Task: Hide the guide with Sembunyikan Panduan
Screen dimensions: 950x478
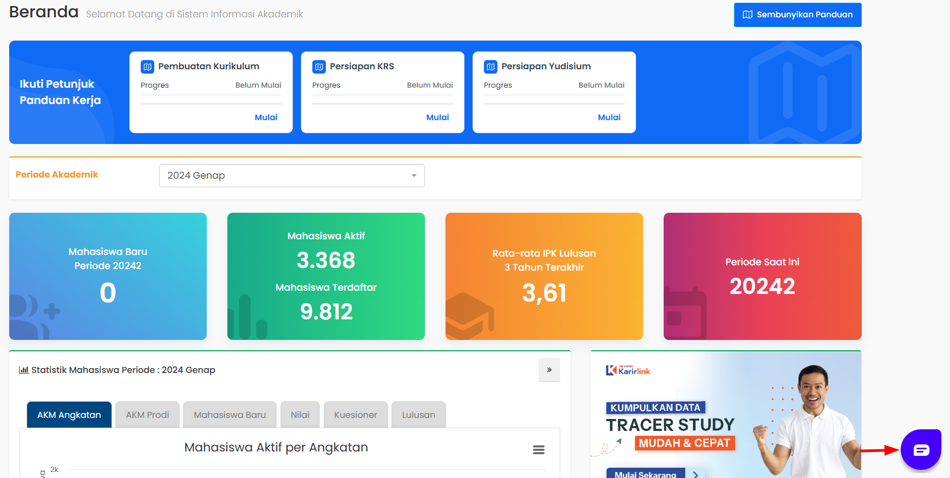Action: [x=797, y=15]
